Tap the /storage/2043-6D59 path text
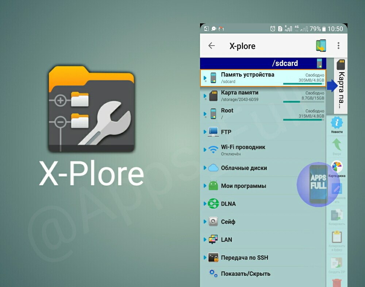365x287 pixels. tap(239, 100)
